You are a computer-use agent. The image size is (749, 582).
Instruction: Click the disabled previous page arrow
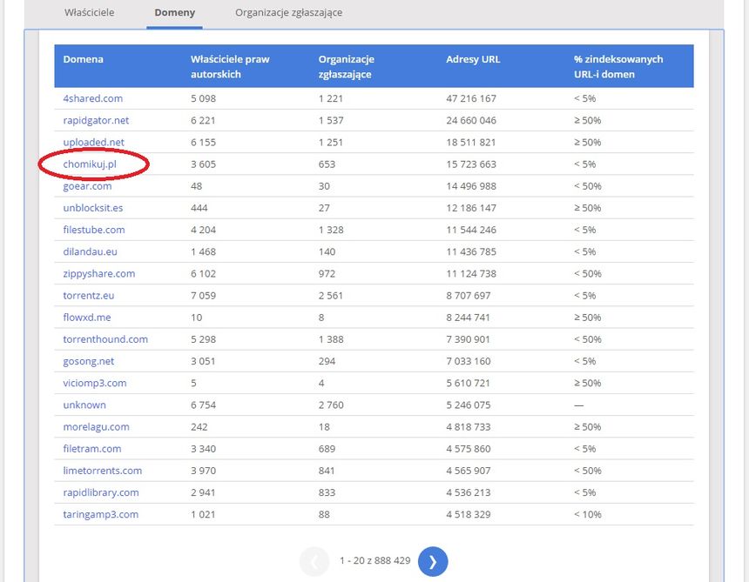point(314,561)
